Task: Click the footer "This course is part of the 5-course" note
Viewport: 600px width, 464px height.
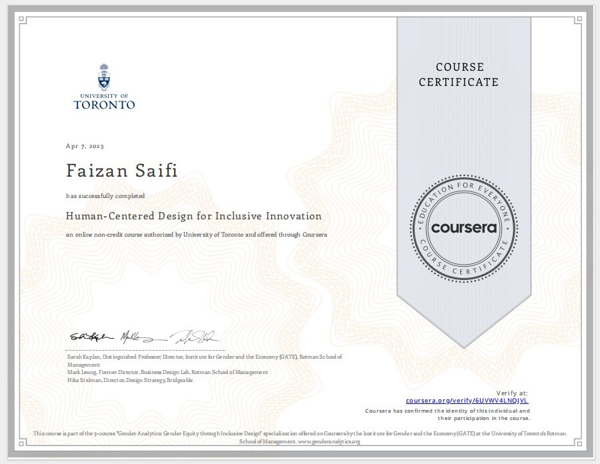Action: (299, 437)
